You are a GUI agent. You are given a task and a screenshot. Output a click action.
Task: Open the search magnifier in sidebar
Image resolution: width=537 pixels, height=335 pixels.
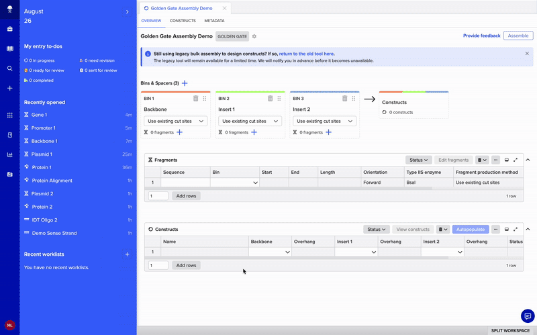tap(9, 68)
